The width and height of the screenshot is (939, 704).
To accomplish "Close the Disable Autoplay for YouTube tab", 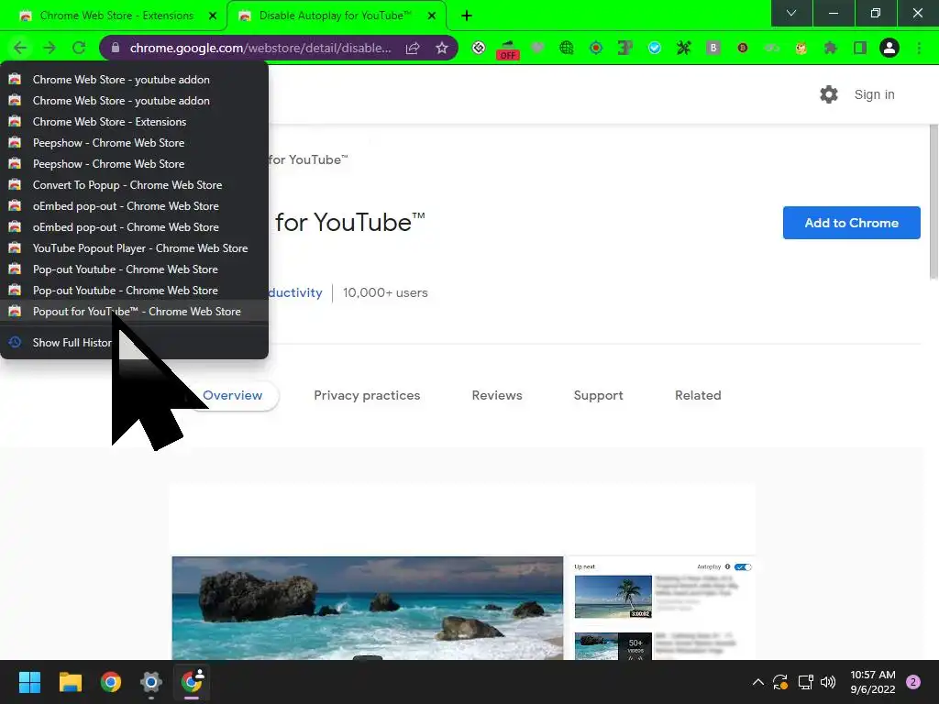I will coord(432,16).
